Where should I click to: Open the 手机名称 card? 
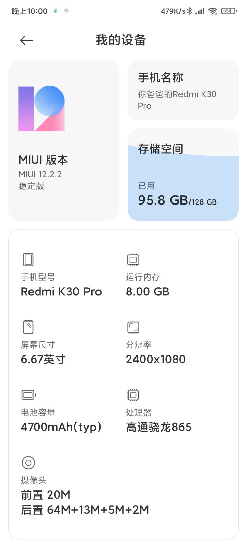[183, 91]
